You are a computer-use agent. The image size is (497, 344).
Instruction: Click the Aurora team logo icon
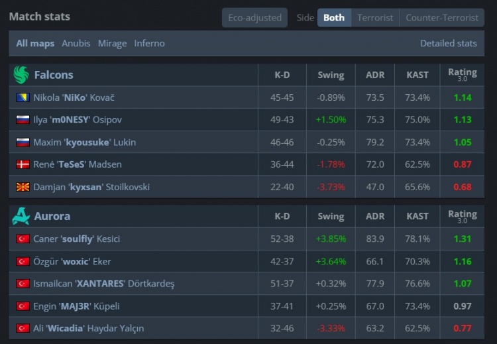[21, 216]
